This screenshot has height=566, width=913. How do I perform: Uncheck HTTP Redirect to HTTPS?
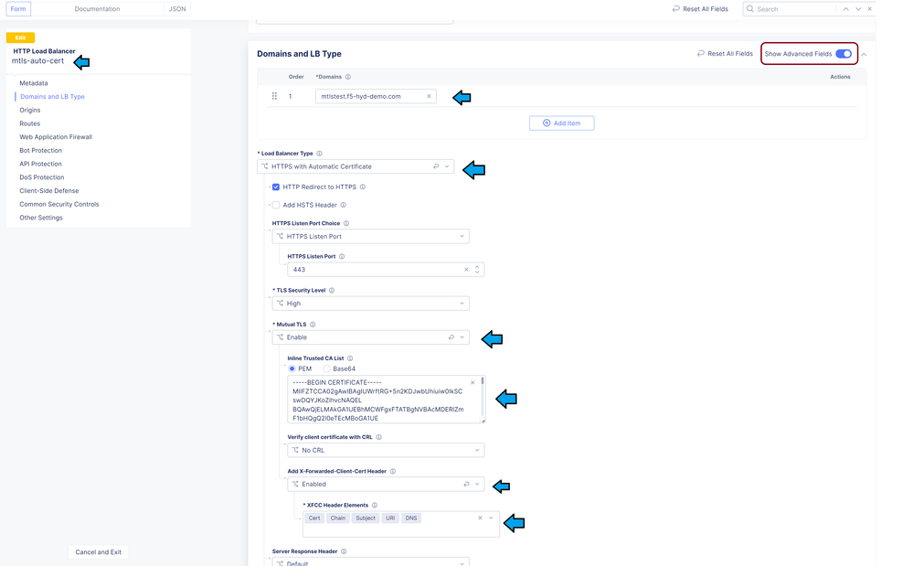[x=276, y=187]
